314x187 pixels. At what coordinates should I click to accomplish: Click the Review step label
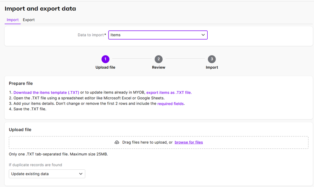(159, 67)
